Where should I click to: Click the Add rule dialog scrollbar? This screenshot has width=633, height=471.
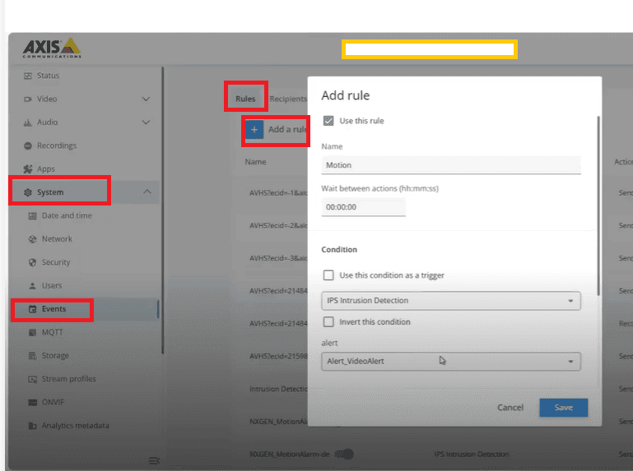(x=598, y=205)
